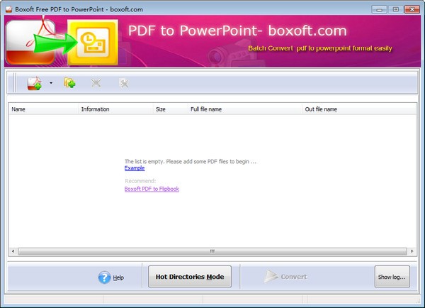
Task: Click the Clear all files icon
Action: point(123,84)
